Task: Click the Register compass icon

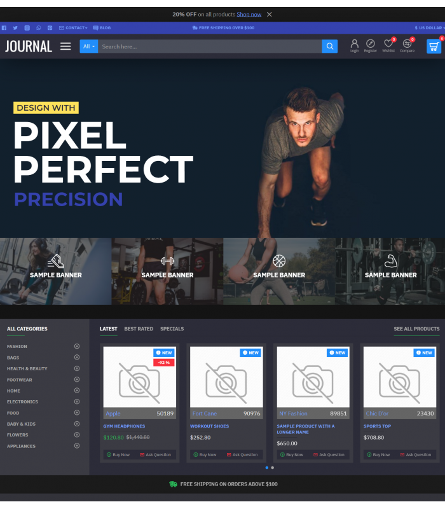Action: 370,44
